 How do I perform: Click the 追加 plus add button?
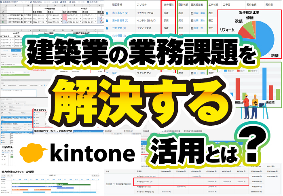(55, 2)
